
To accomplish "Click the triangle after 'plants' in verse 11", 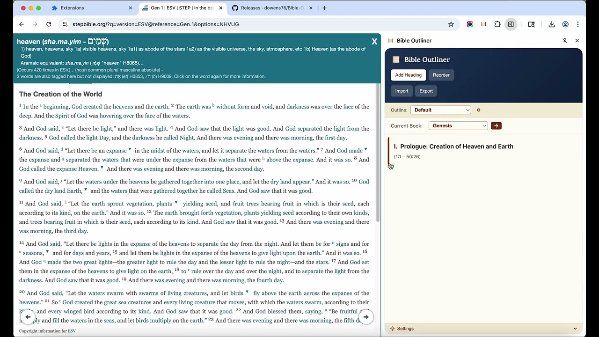I will tap(176, 203).
